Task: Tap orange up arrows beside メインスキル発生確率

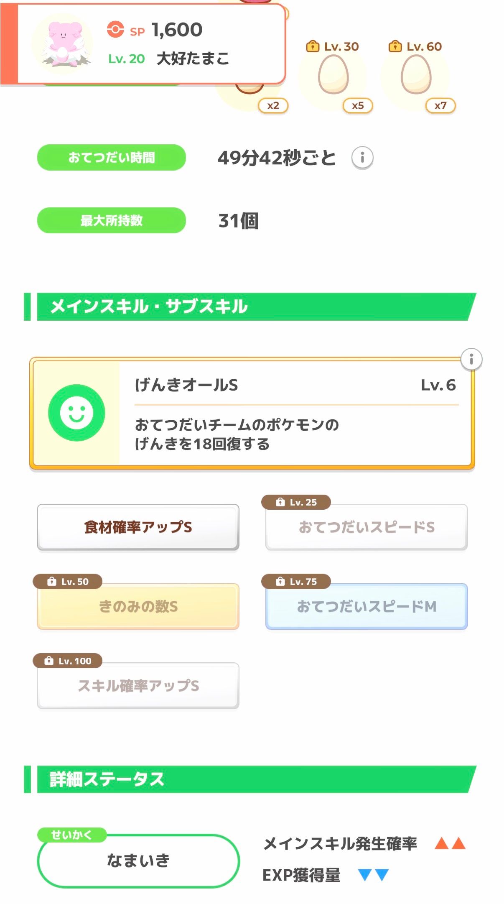Action: tap(450, 843)
